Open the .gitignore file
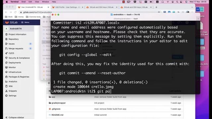The image size is (212, 119). [56, 109]
